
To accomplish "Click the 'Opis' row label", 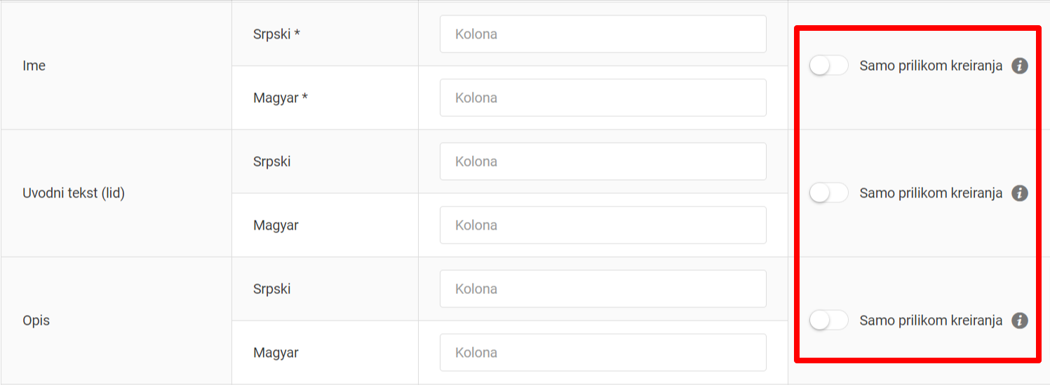I will (x=36, y=321).
